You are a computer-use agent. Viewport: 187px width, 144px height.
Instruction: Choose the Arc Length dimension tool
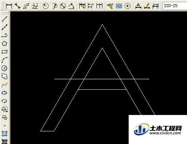tap(26, 6)
